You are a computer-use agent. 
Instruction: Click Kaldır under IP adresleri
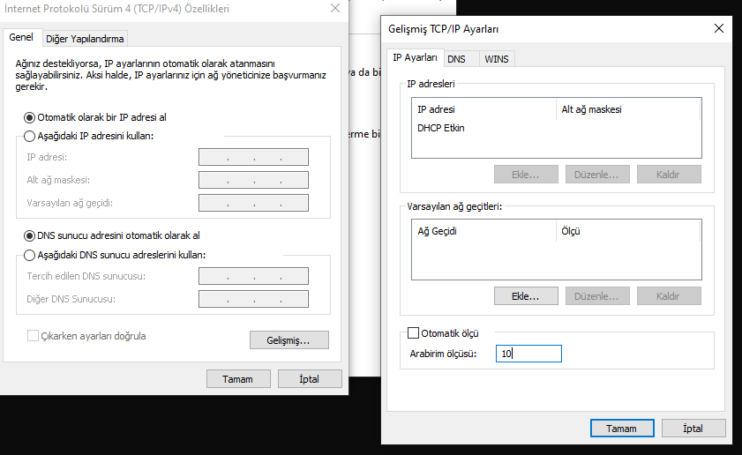[x=669, y=175]
